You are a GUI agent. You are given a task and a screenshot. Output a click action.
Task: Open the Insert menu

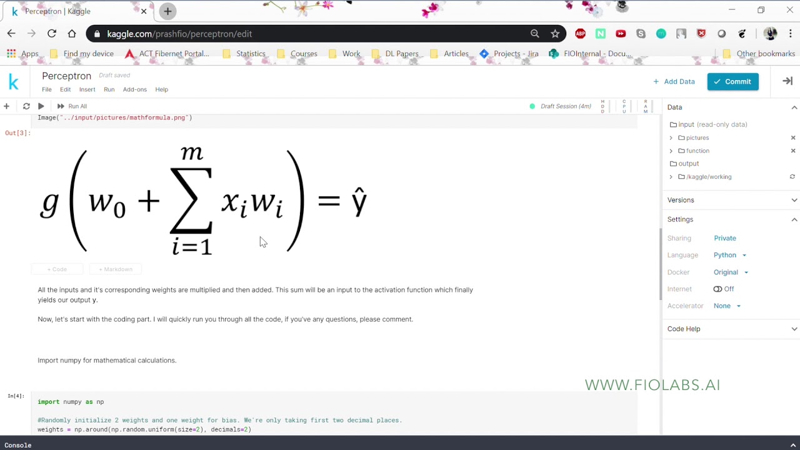[x=87, y=89]
